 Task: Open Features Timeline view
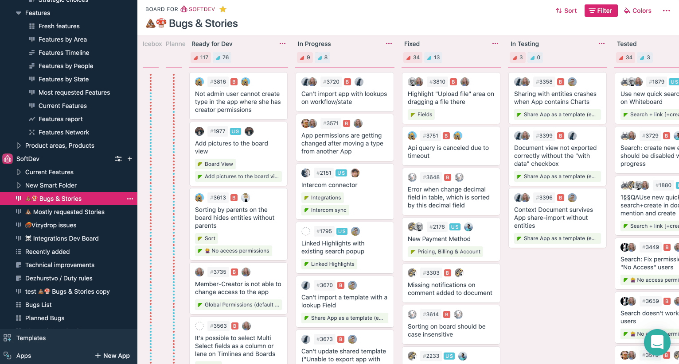pos(64,53)
